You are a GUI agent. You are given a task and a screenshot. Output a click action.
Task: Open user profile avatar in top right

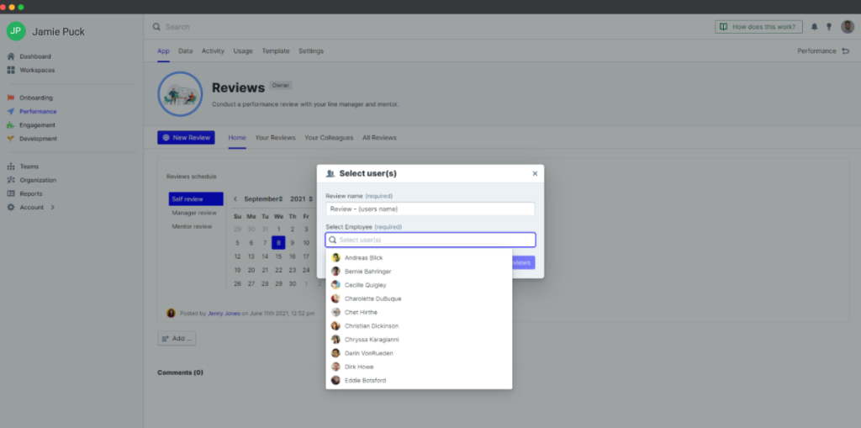pos(848,27)
